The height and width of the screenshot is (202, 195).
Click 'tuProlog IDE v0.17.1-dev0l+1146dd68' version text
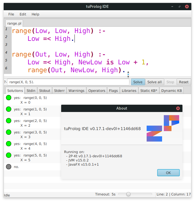click(102, 128)
